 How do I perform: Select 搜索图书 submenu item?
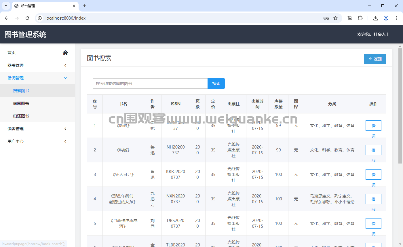(x=37, y=91)
